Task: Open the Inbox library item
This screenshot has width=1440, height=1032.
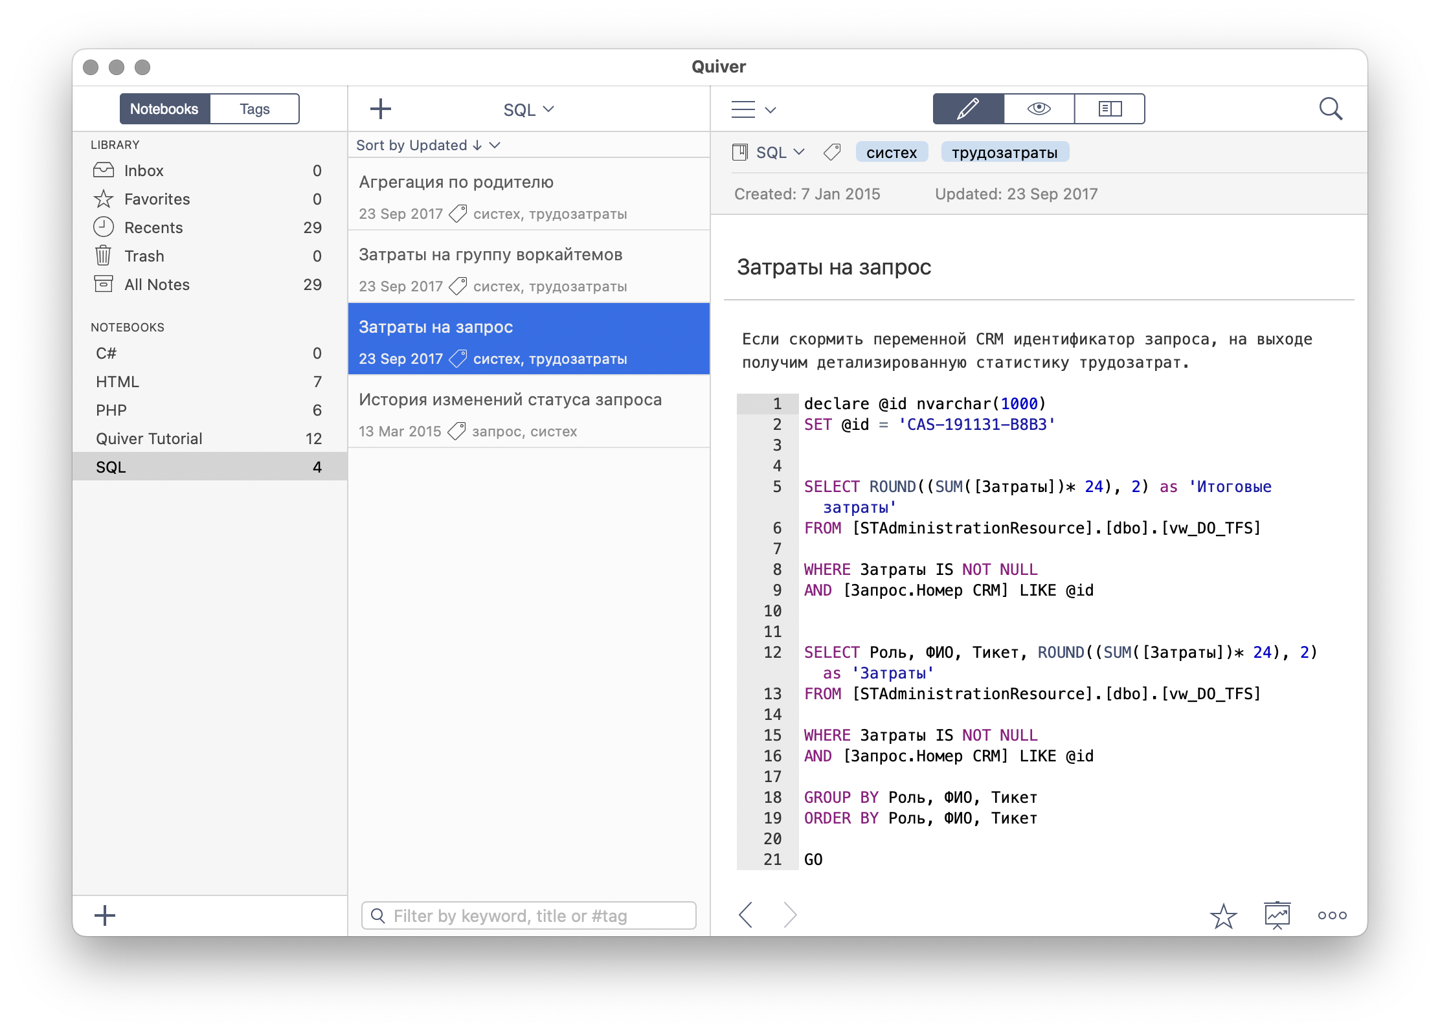Action: pyautogui.click(x=210, y=170)
